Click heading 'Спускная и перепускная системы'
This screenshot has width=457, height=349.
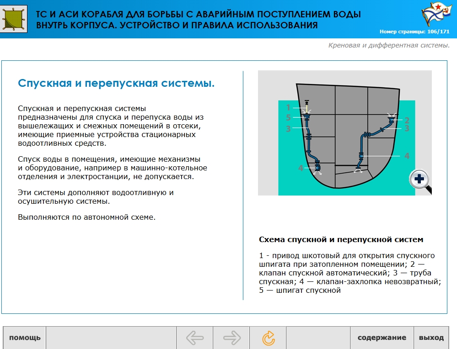pos(116,83)
